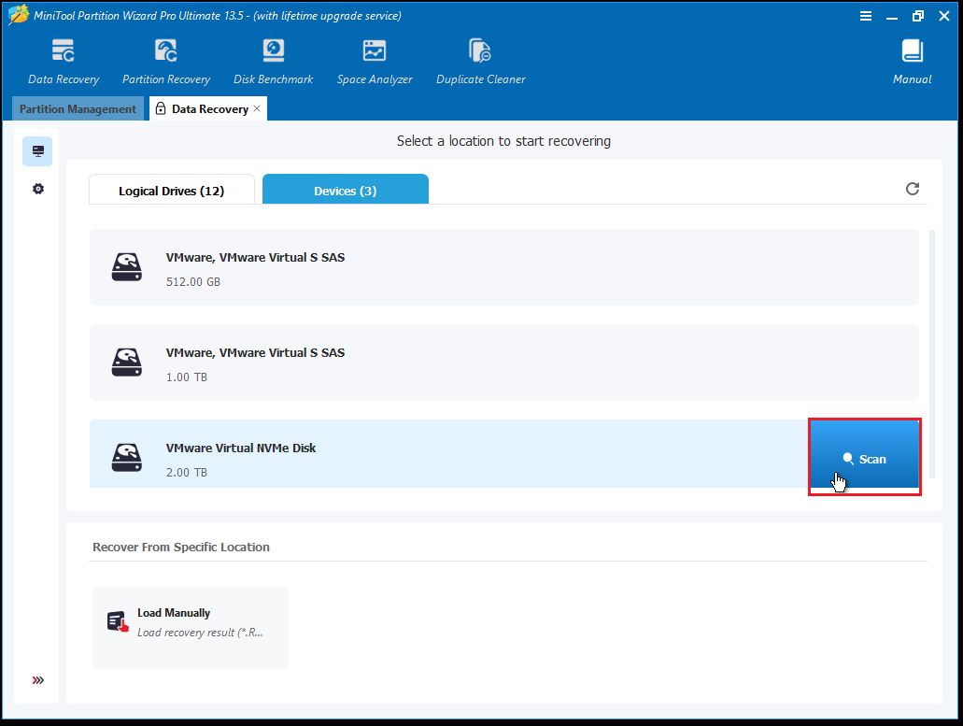Viewport: 963px width, 726px height.
Task: Switch to Partition Management tab
Action: point(78,108)
